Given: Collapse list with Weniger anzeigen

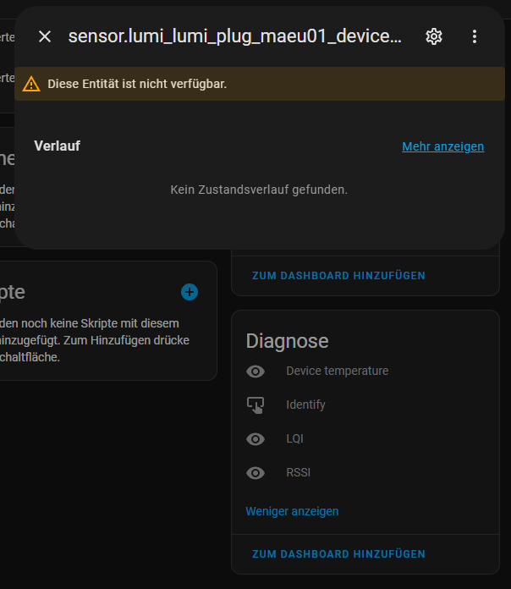Looking at the screenshot, I should tap(292, 511).
